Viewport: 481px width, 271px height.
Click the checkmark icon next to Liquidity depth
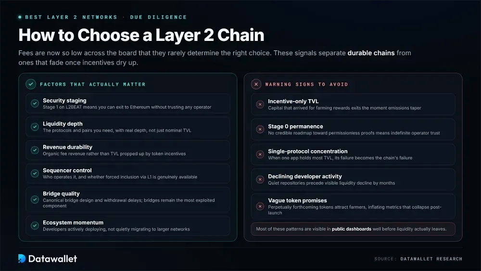tap(35, 127)
